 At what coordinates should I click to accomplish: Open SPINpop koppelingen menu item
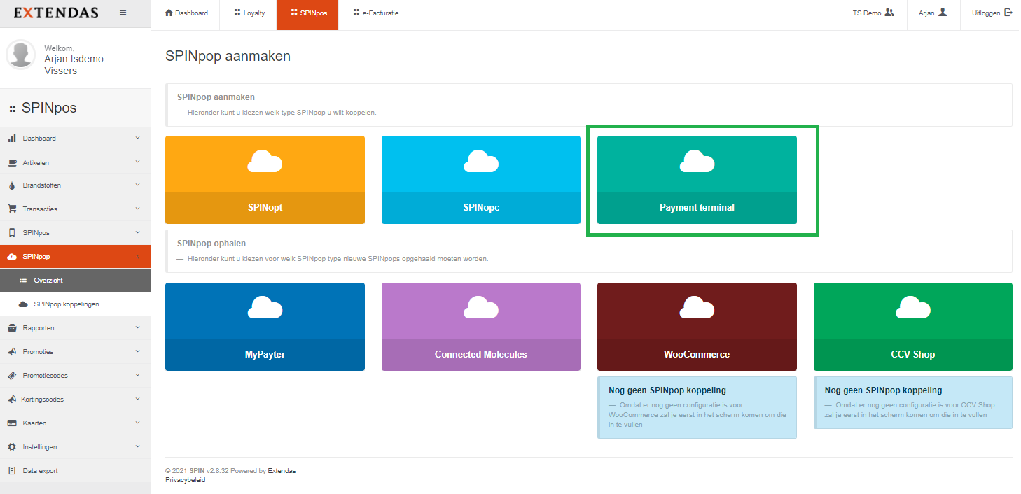(75, 304)
